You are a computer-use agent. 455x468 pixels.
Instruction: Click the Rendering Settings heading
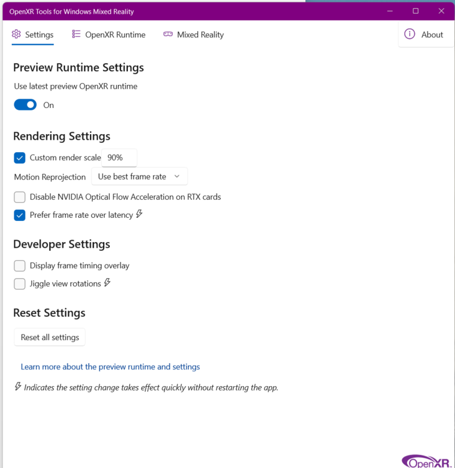pyautogui.click(x=62, y=136)
